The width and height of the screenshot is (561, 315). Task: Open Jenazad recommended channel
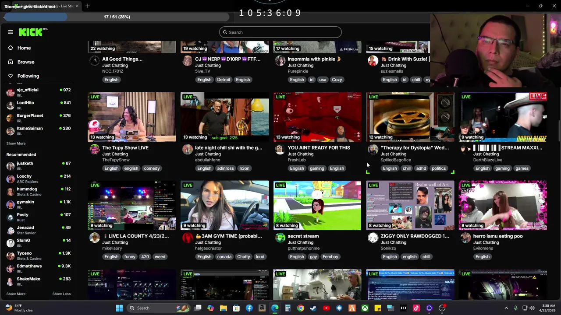pos(39,230)
